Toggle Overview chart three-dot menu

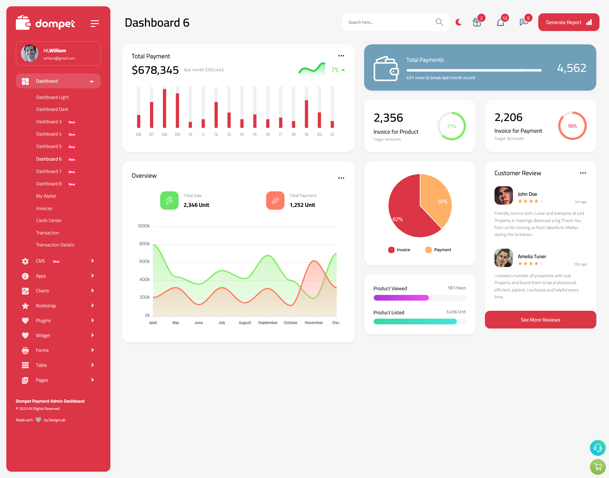click(x=341, y=178)
